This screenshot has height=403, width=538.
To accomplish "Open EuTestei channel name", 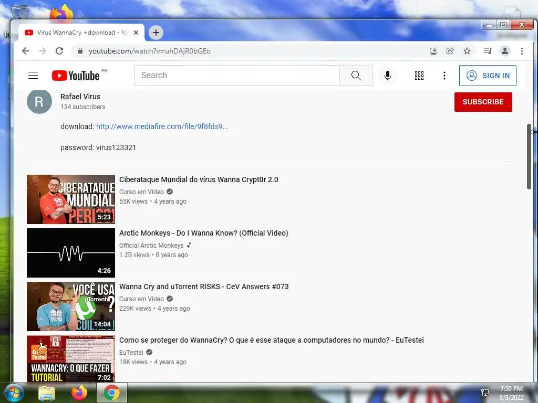I will click(131, 352).
